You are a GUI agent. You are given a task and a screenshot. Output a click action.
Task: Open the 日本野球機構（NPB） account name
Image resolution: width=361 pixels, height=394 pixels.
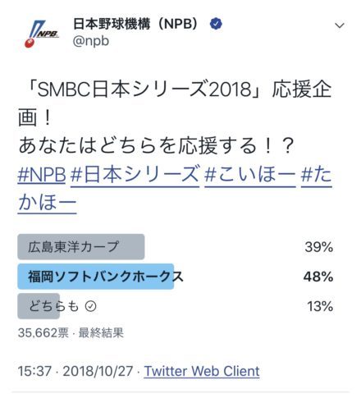[x=135, y=24]
